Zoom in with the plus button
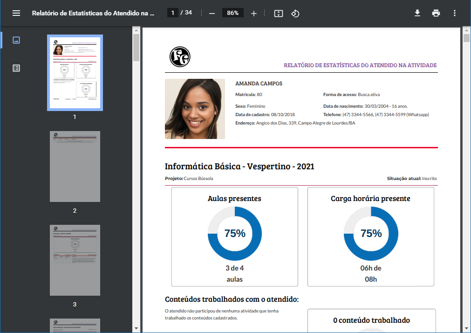471x333 pixels. pyautogui.click(x=254, y=13)
